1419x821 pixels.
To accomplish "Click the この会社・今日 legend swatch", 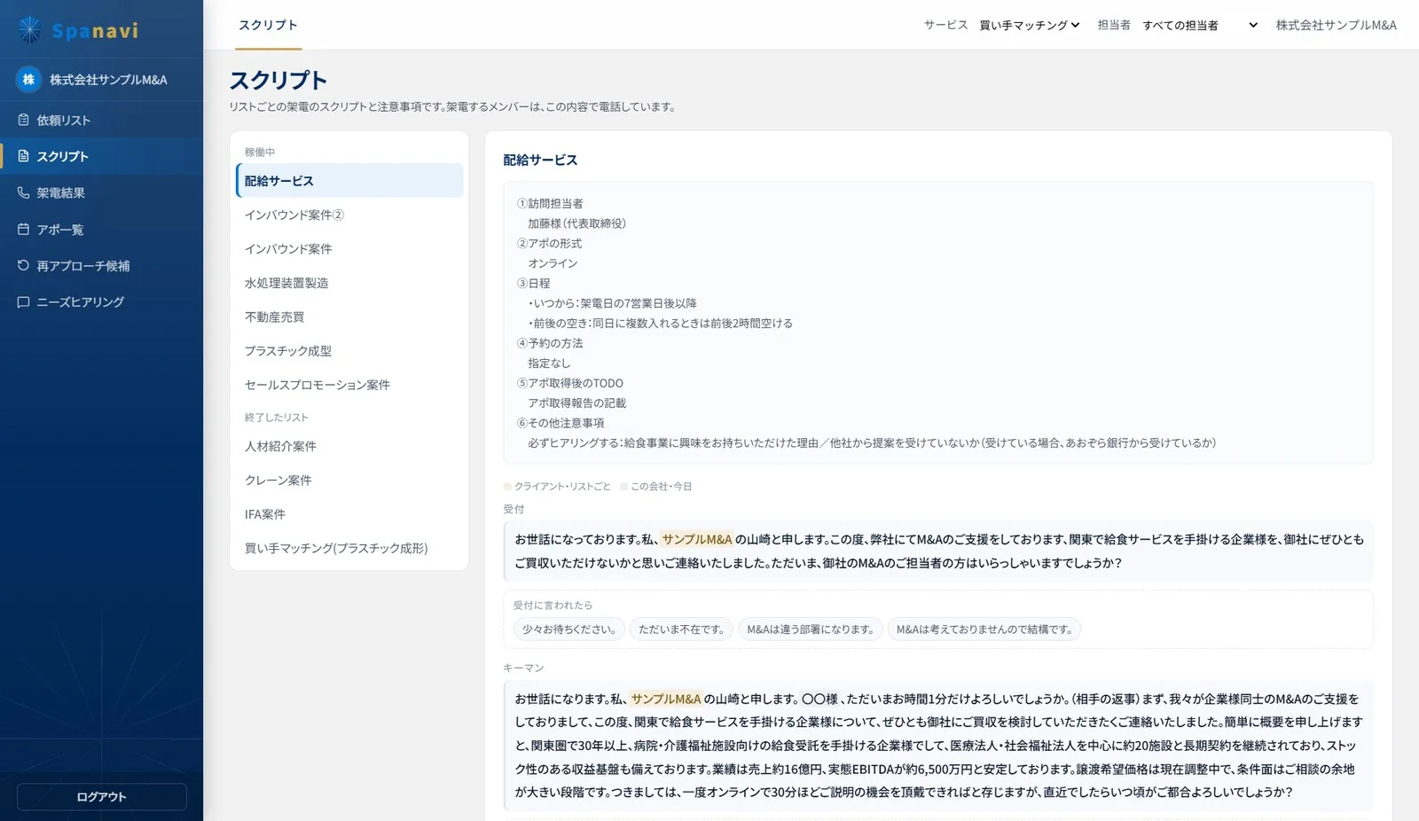I will click(624, 487).
